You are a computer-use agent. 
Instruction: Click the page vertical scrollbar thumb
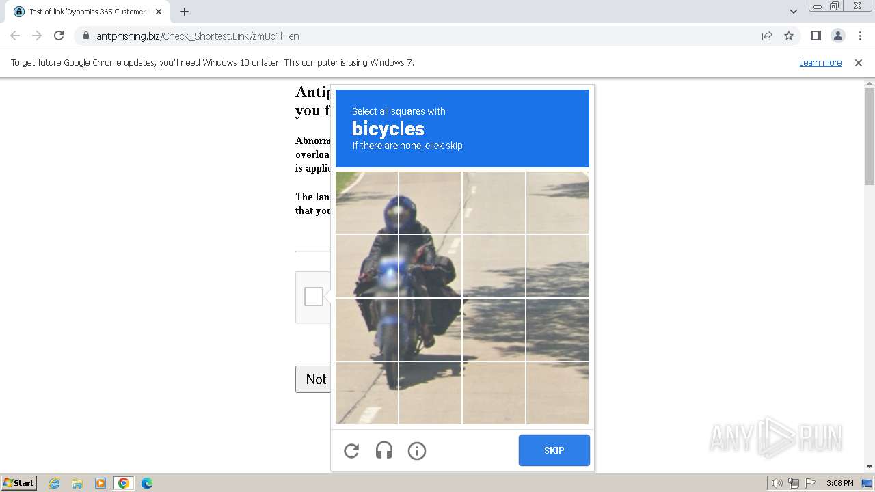click(x=870, y=137)
